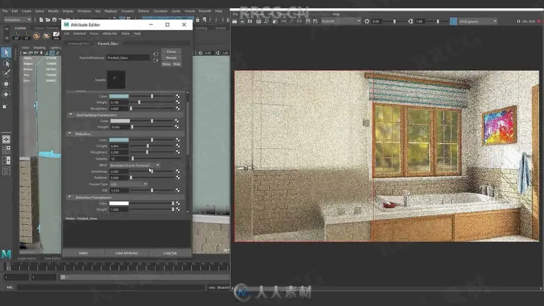
Task: Click the exposure icon in render view toolbar
Action: pos(367,21)
